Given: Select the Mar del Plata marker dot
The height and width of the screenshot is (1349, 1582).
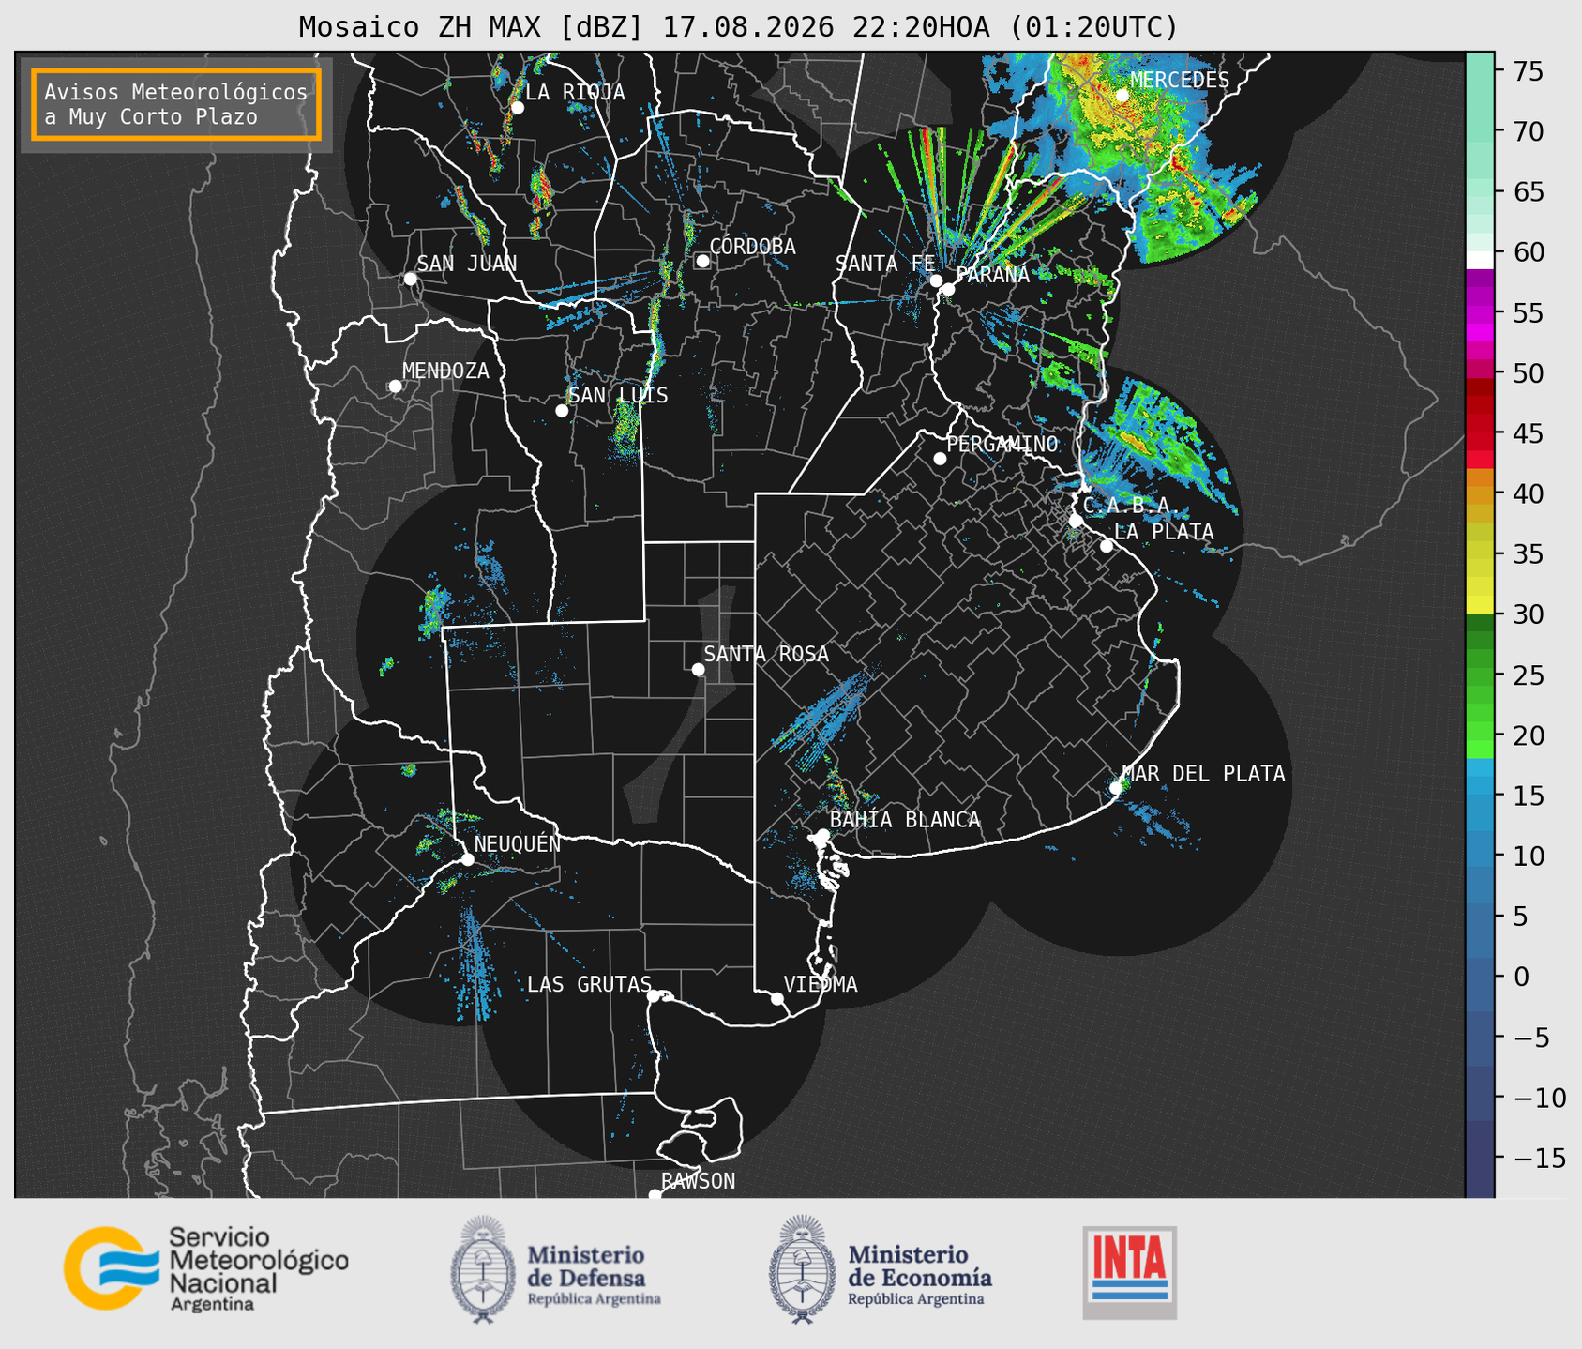Looking at the screenshot, I should point(1116,788).
